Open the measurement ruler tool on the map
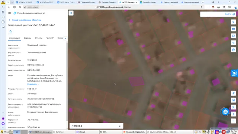Viewport: 238px width, 134px height. [x=233, y=29]
